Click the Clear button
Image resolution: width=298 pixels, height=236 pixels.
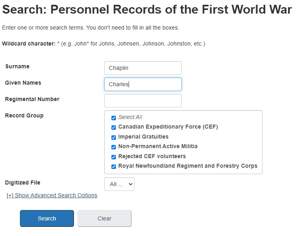click(x=104, y=218)
